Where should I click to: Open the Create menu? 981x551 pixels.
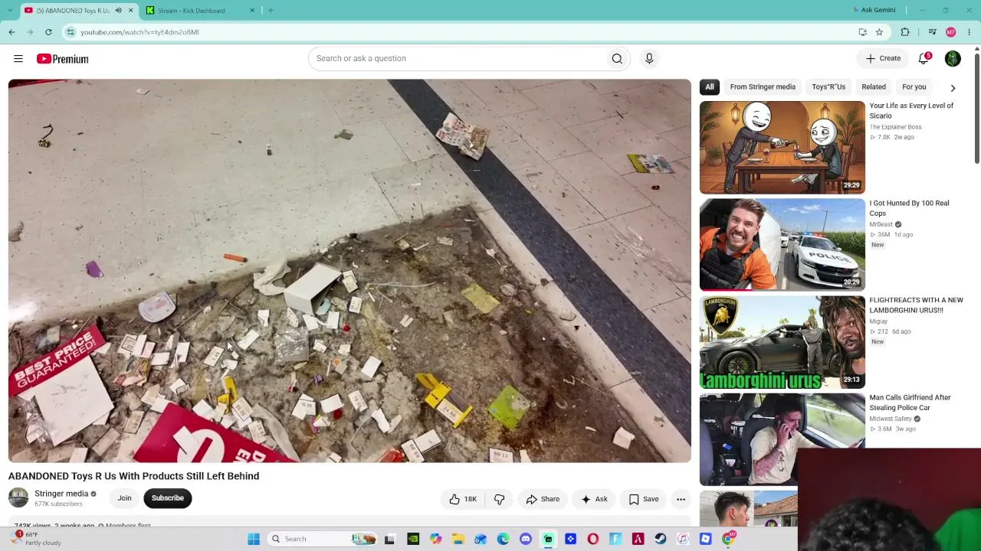883,58
